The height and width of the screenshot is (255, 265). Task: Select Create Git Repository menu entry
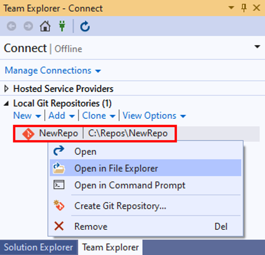coord(120,206)
